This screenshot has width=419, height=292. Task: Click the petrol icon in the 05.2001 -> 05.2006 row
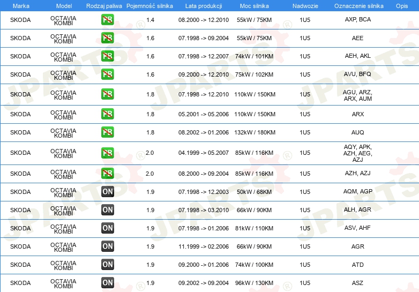[x=107, y=114]
